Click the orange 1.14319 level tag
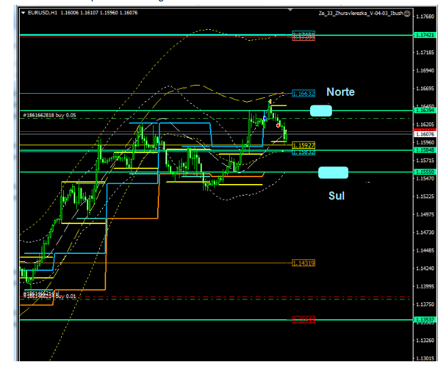This screenshot has width=442, height=366. pyautogui.click(x=303, y=263)
